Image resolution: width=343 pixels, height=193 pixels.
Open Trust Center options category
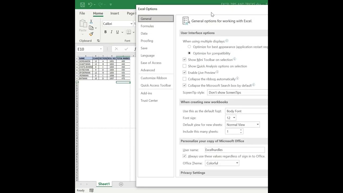(x=156, y=101)
